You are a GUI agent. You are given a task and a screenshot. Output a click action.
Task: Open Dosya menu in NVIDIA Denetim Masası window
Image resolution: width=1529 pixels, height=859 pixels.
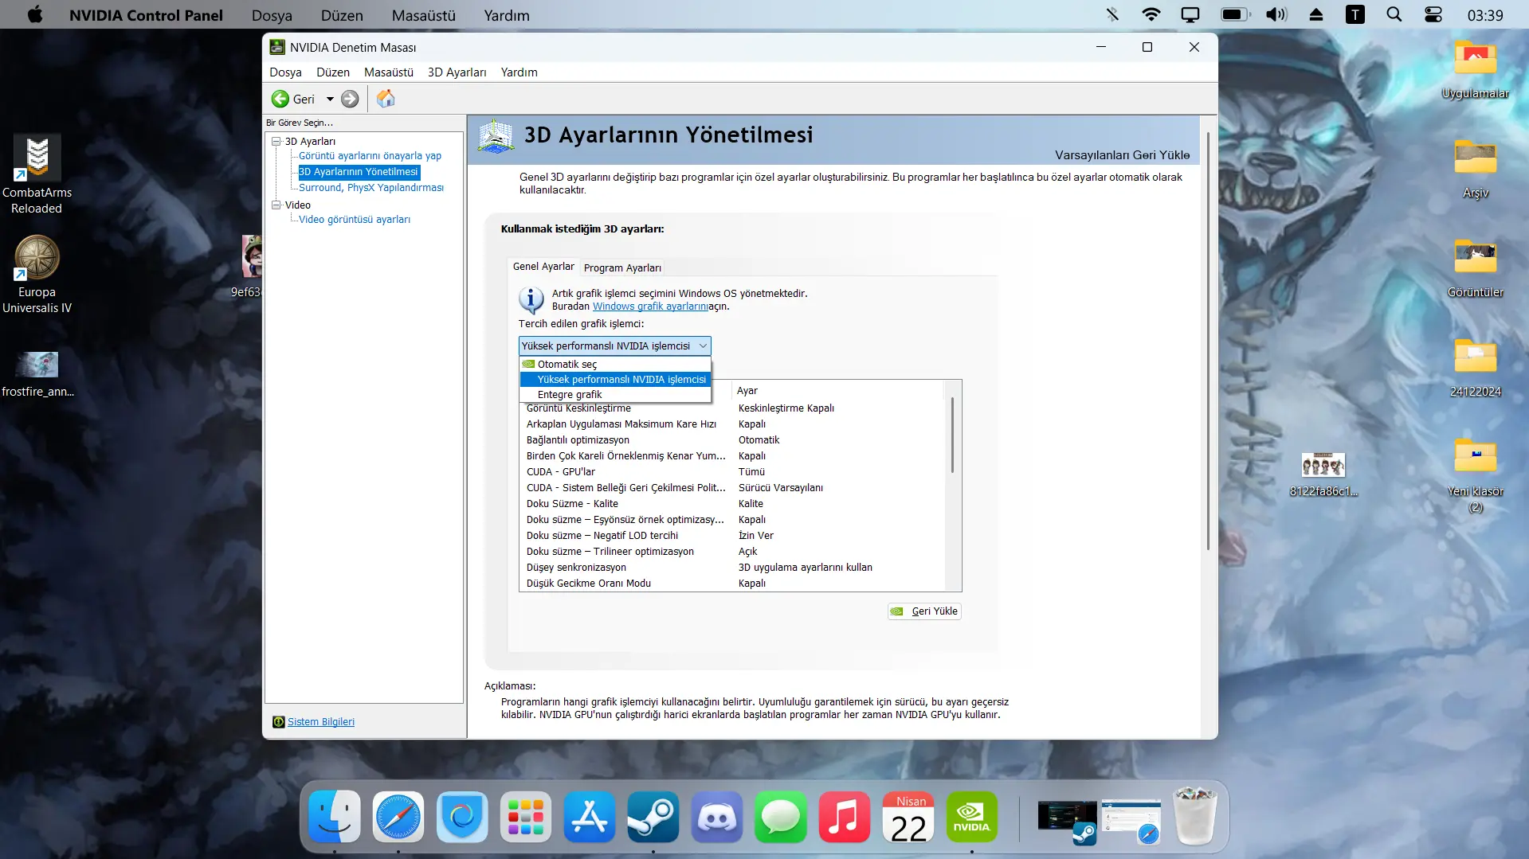click(x=285, y=72)
